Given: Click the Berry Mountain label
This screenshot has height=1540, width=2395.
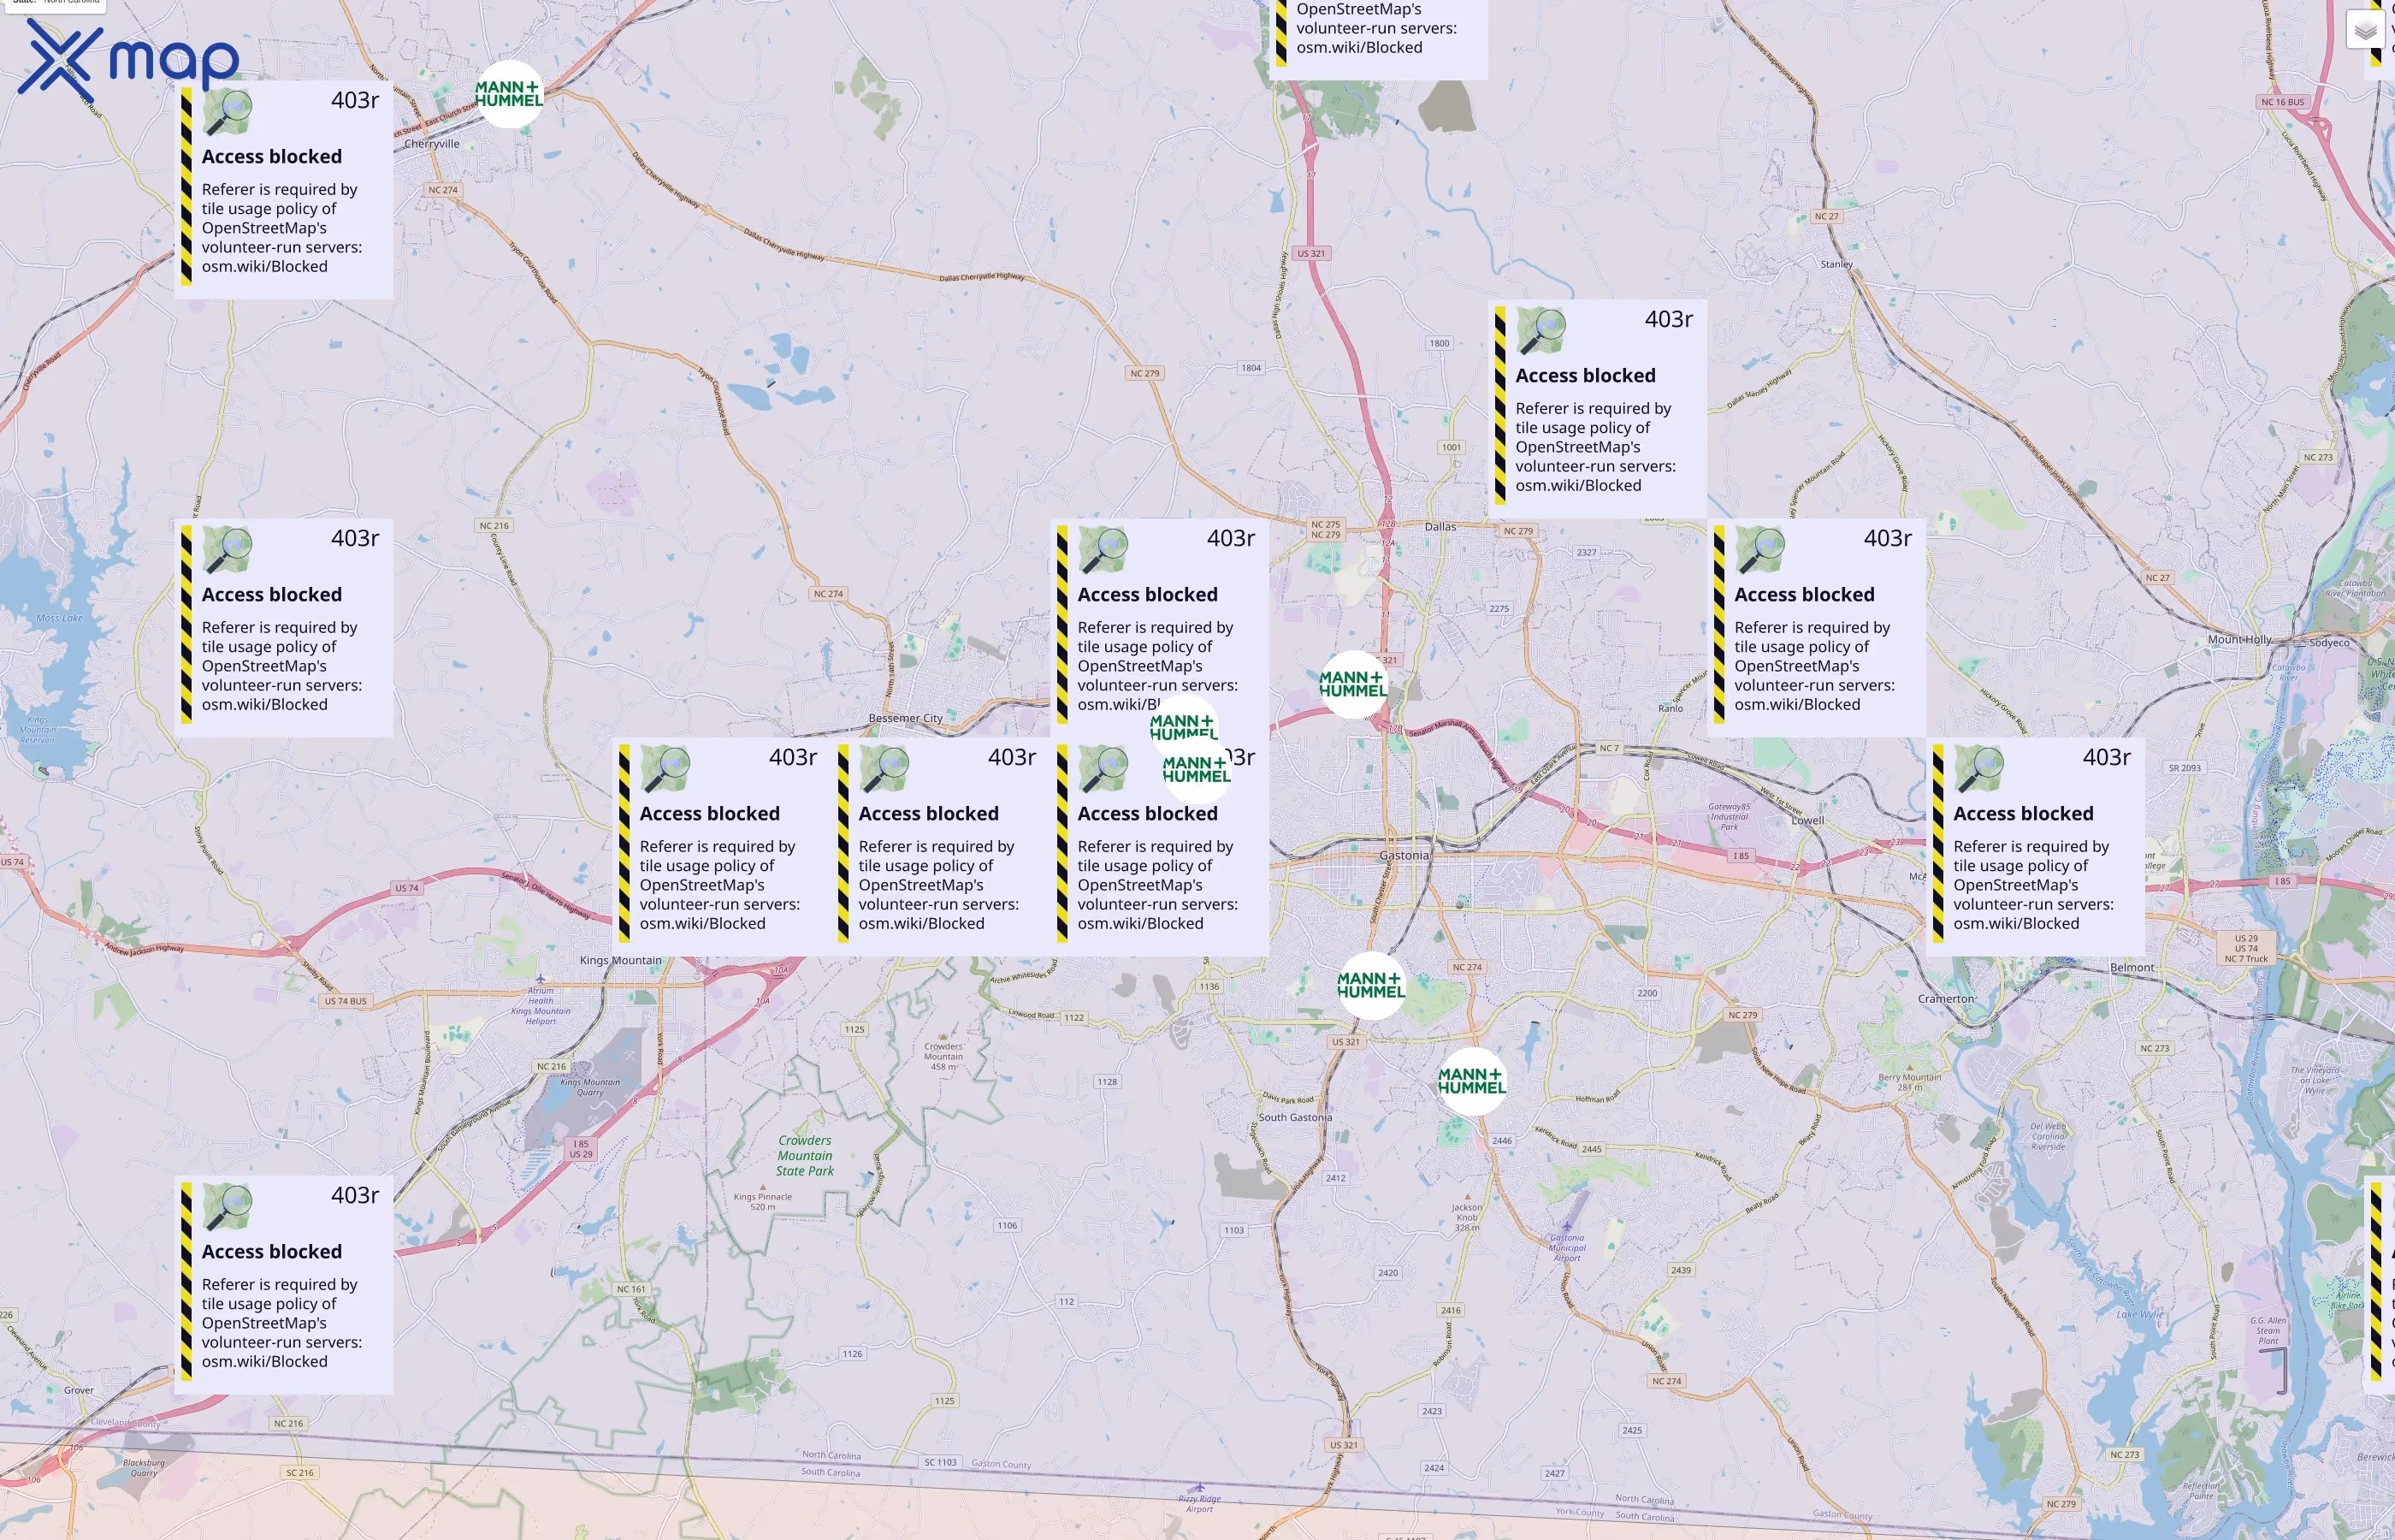Looking at the screenshot, I should [x=1909, y=1082].
